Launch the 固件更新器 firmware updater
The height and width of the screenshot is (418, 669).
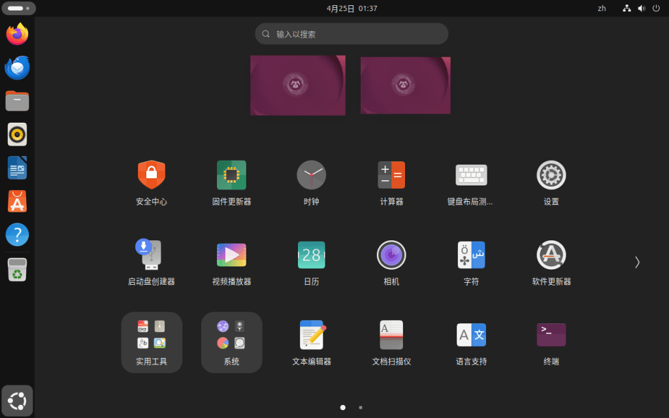coord(231,183)
